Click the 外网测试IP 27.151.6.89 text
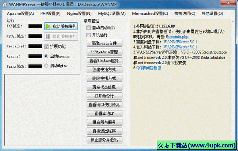 (154, 26)
